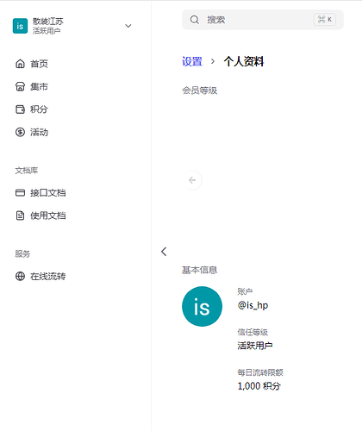The height and width of the screenshot is (431, 362).
Task: Click the ⌘K shortcut badge
Action: [324, 20]
